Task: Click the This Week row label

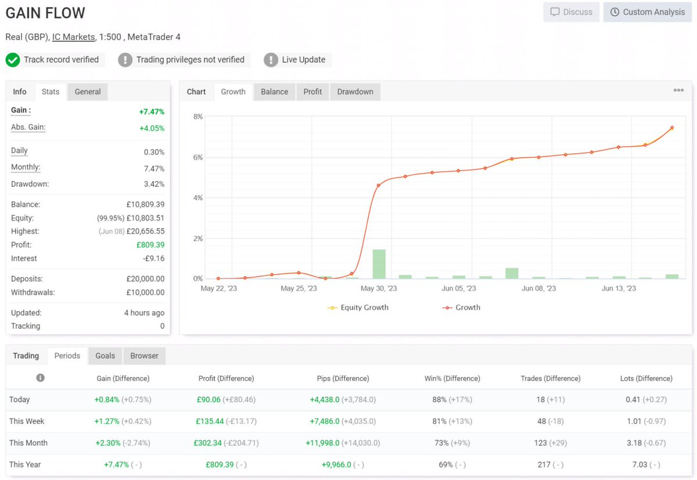Action: tap(27, 421)
